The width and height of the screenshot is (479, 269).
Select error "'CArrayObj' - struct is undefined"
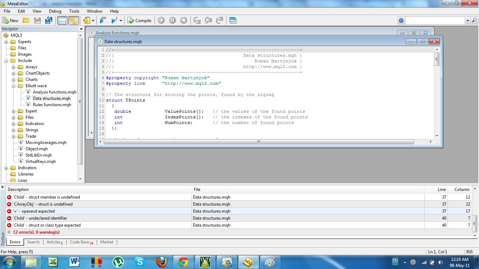tap(239, 204)
